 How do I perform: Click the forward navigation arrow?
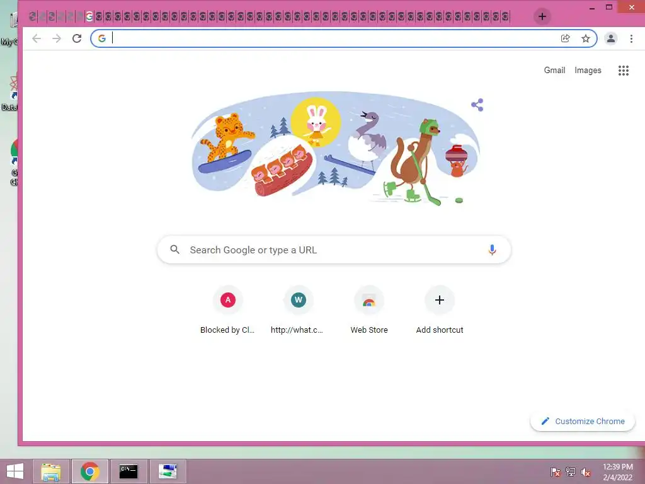[57, 38]
